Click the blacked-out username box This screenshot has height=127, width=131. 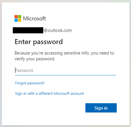click(28, 30)
